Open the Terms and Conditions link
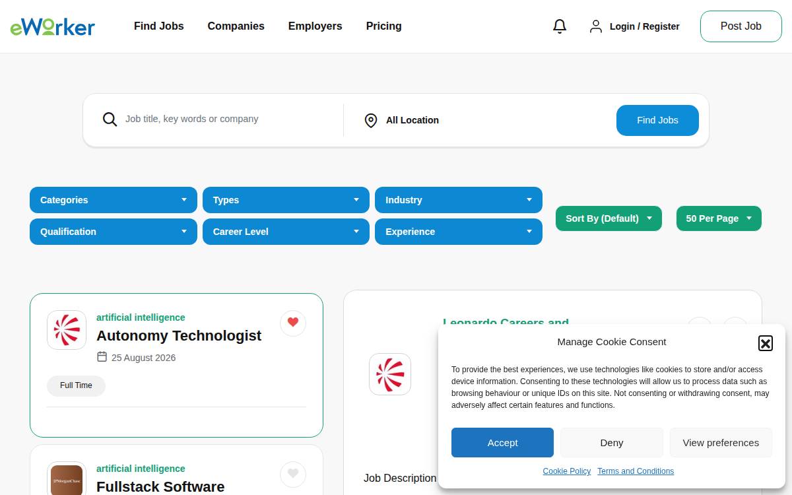 point(636,471)
